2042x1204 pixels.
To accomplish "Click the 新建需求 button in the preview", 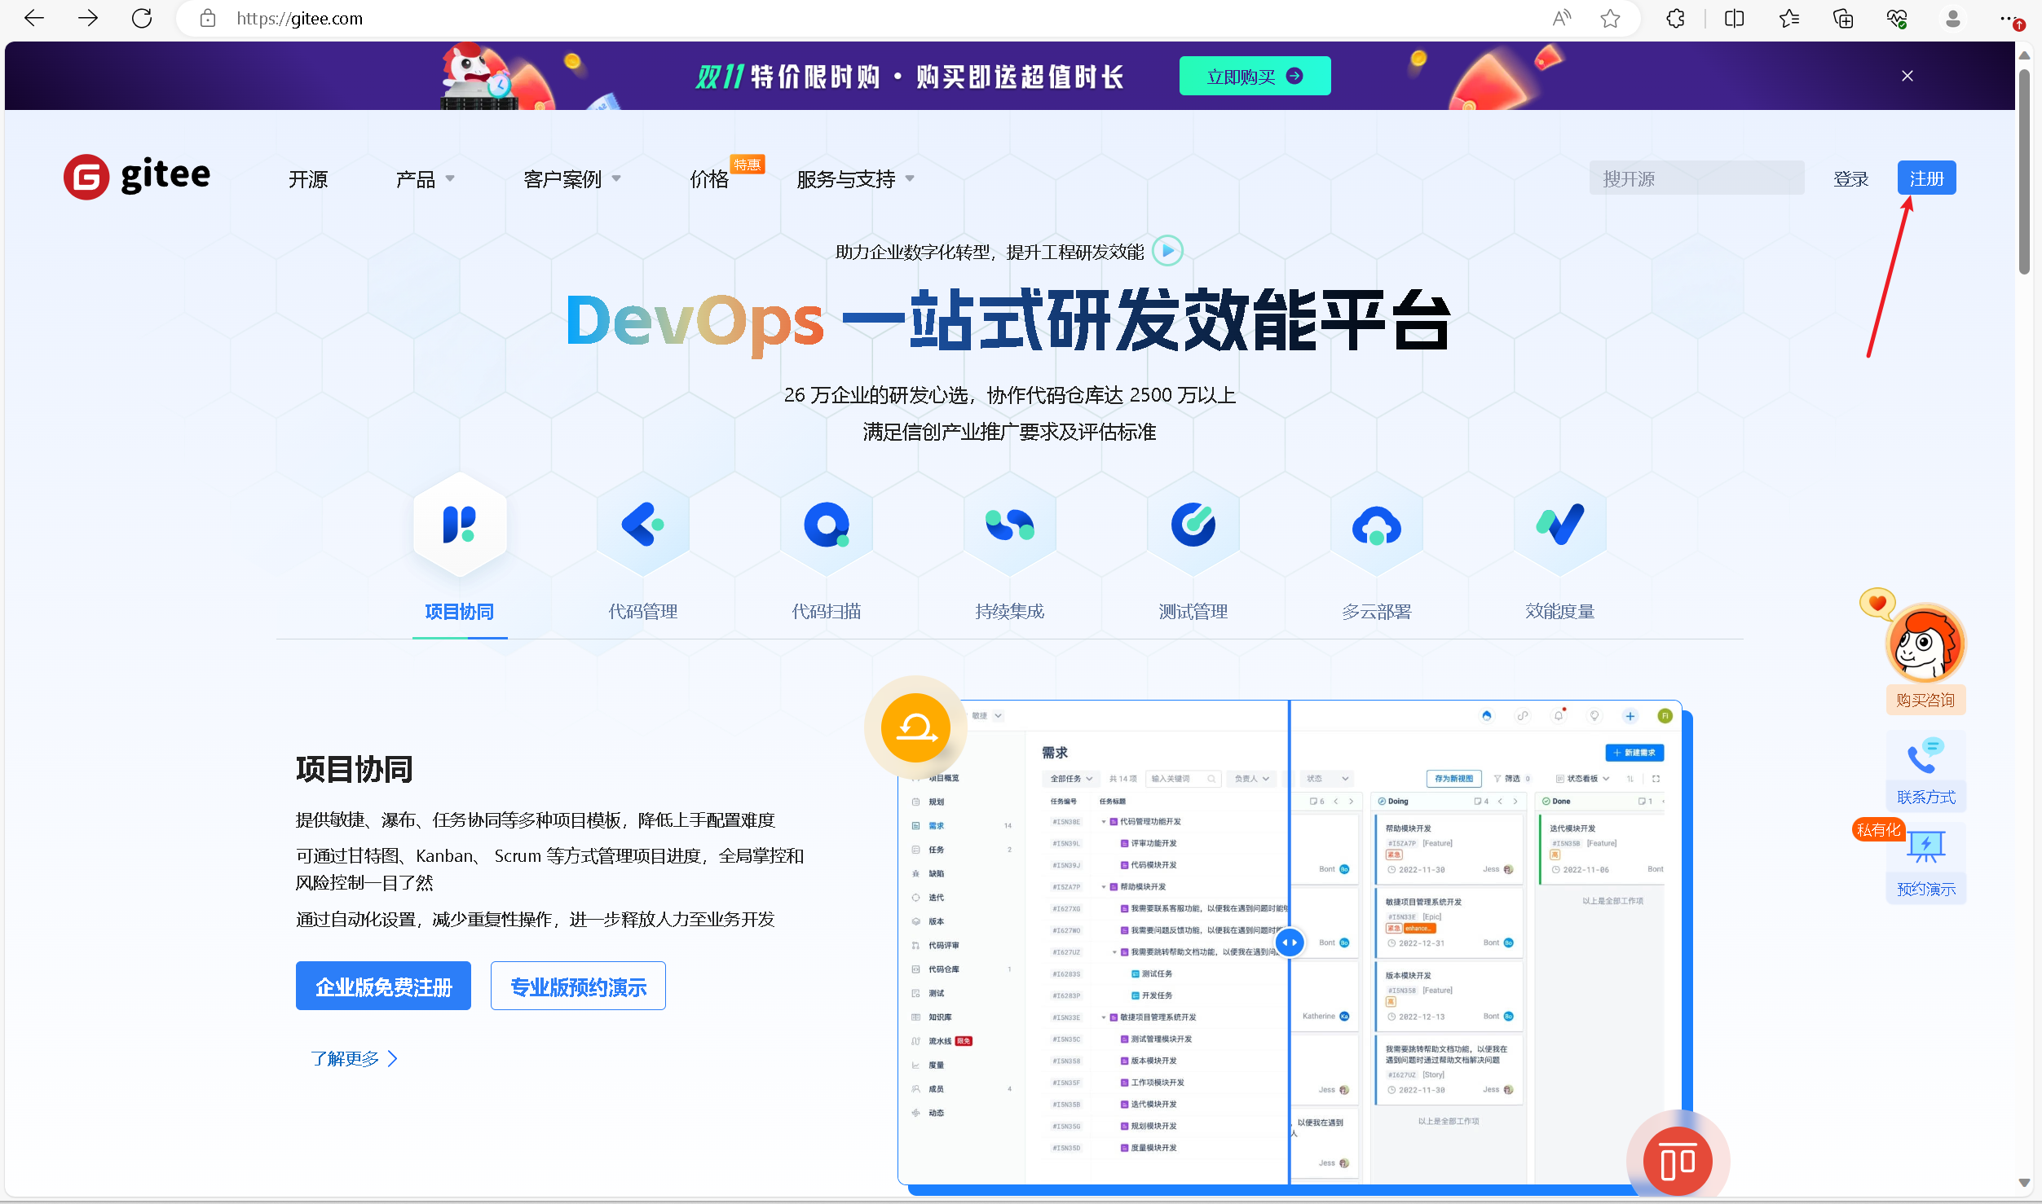I will (1634, 753).
